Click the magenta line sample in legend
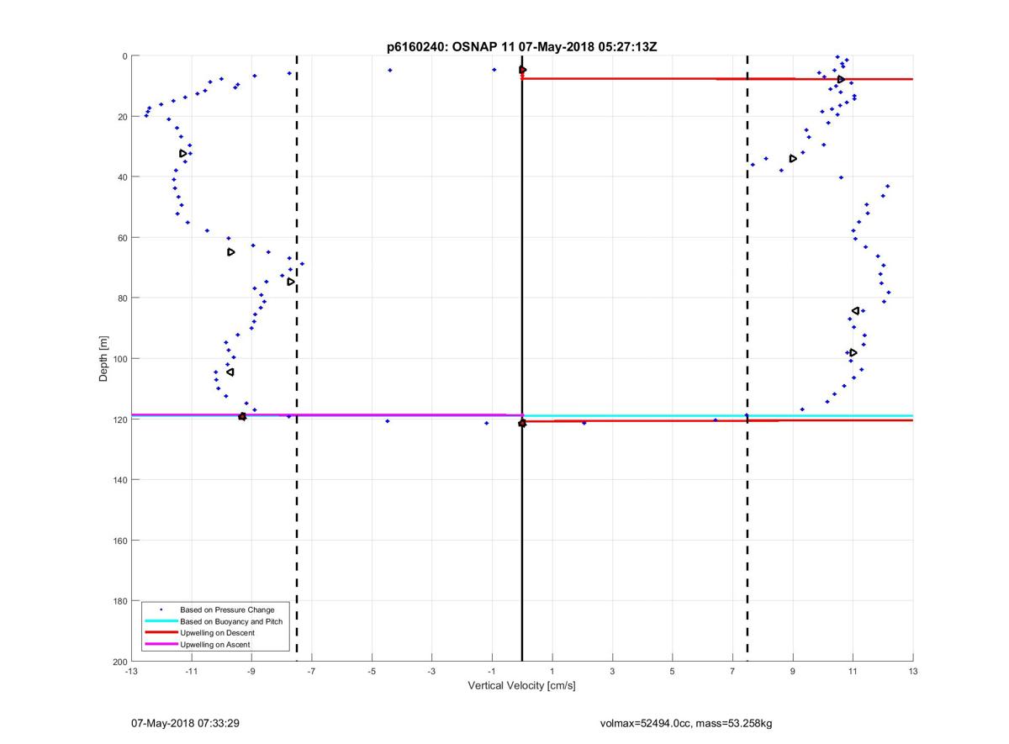Image resolution: width=1009 pixels, height=744 pixels. [161, 645]
